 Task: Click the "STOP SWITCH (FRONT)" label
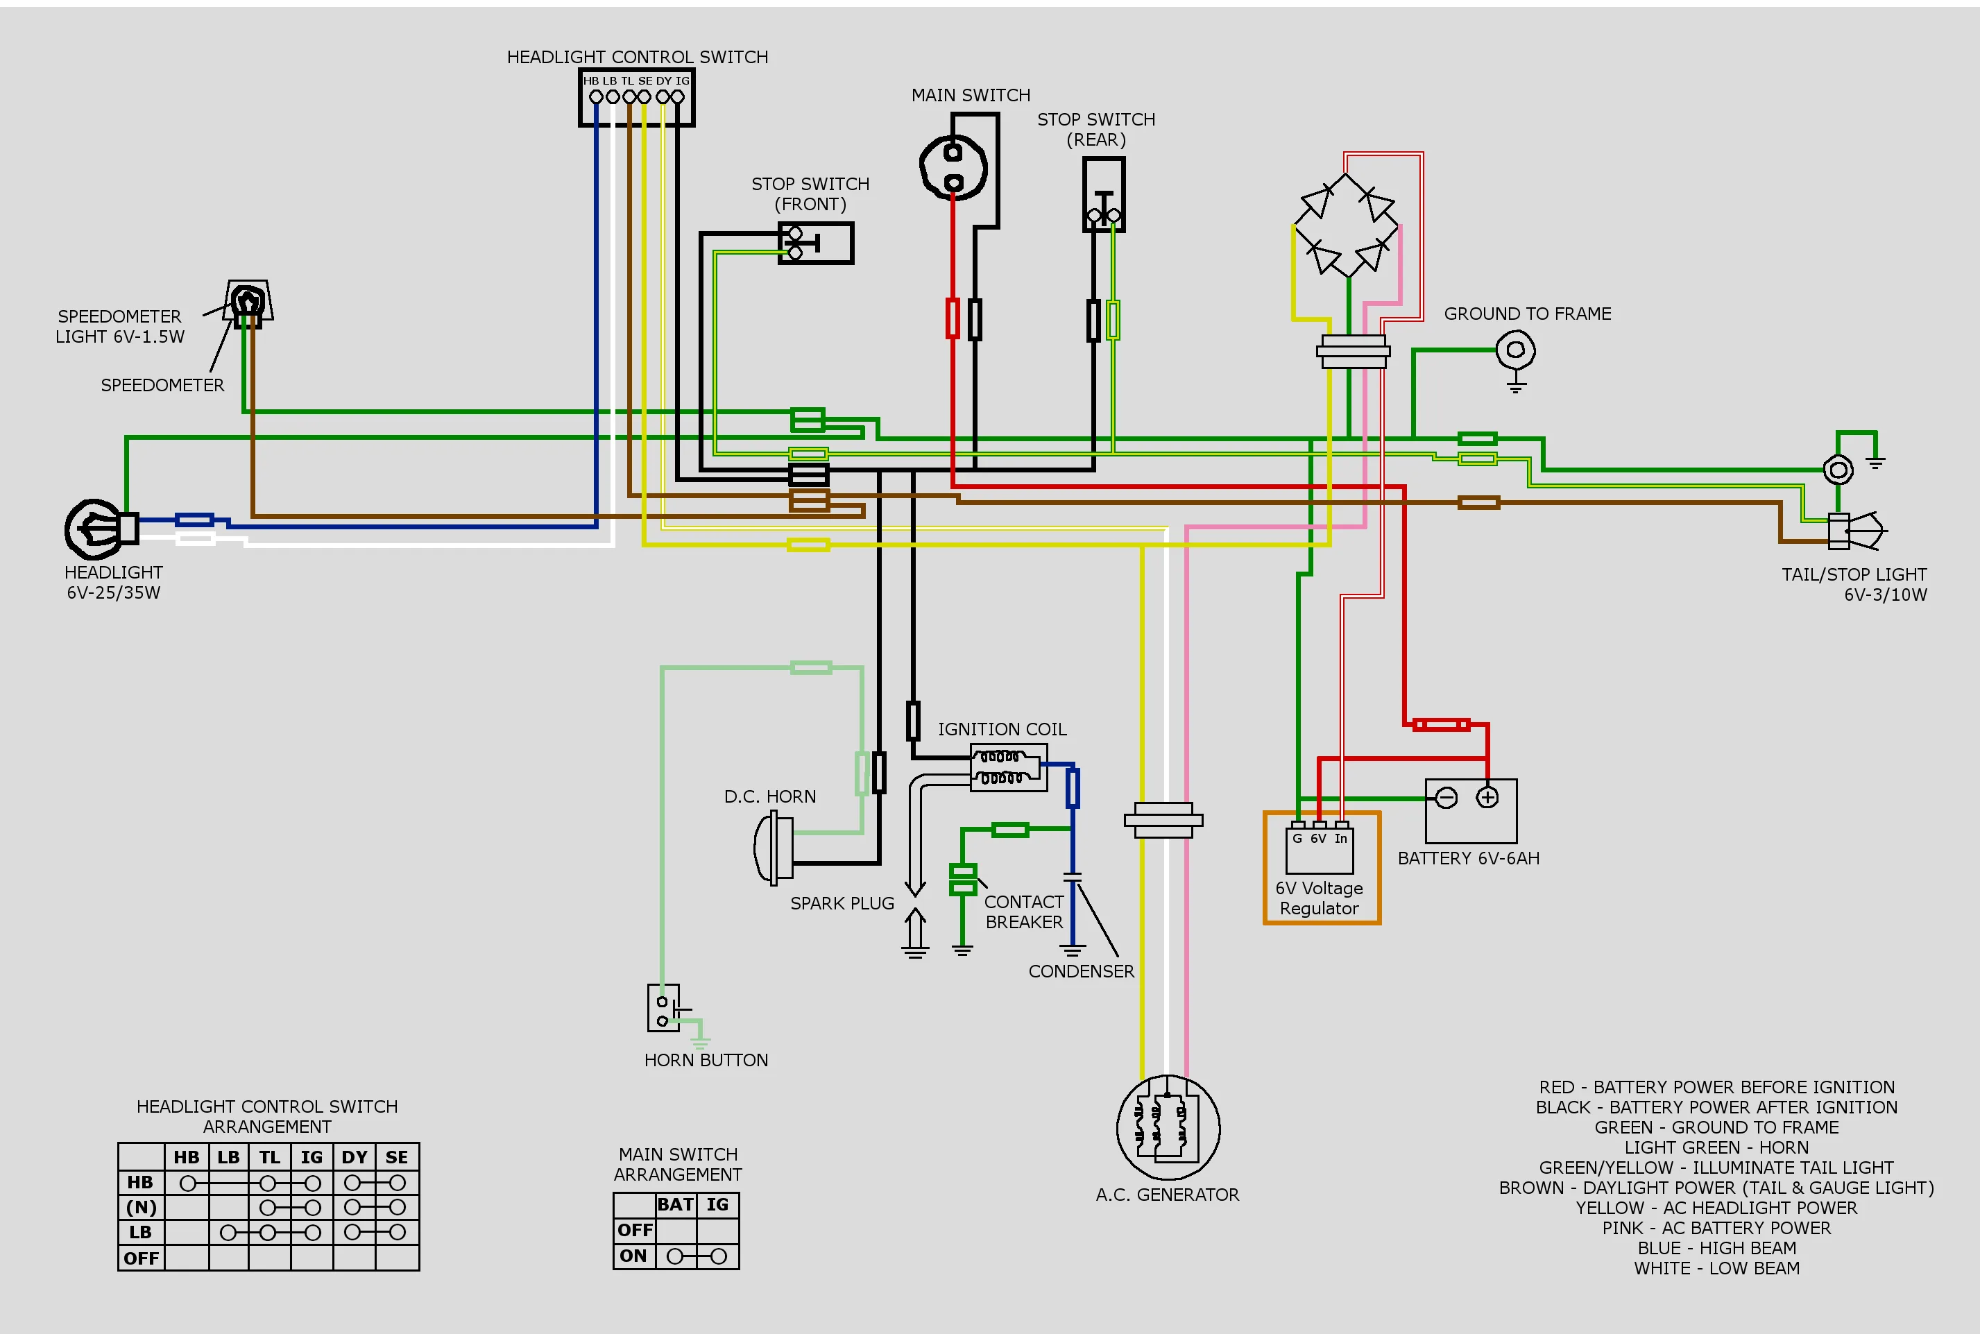(810, 194)
